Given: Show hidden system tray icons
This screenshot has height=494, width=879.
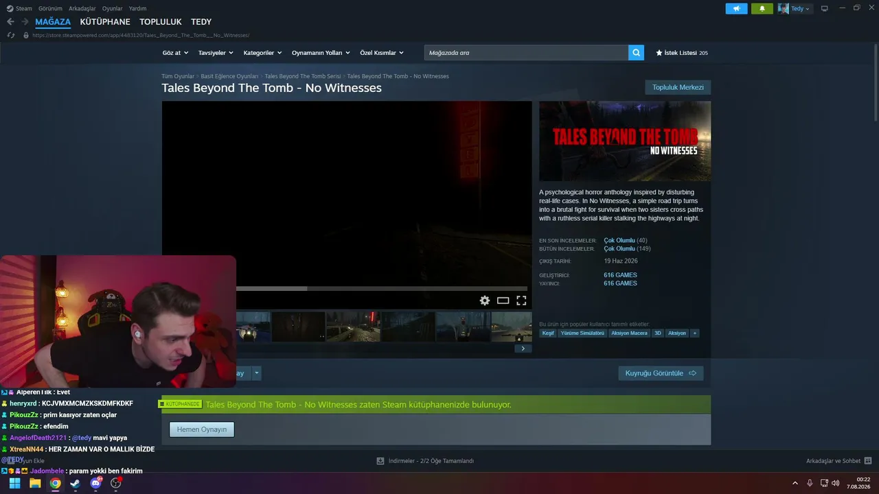Looking at the screenshot, I should (x=795, y=483).
